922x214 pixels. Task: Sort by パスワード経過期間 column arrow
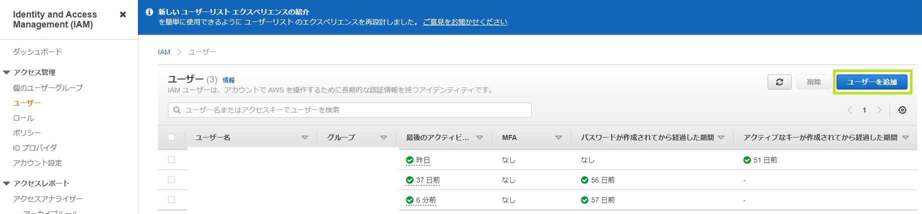[721, 137]
